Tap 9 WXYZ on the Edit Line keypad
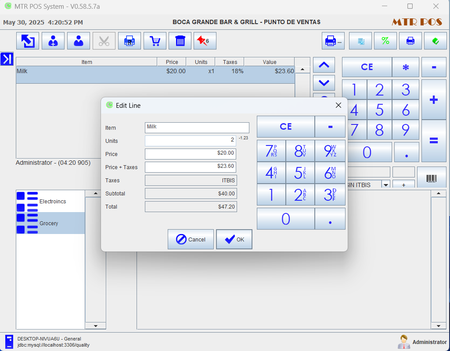This screenshot has width=450, height=351. tap(330, 151)
